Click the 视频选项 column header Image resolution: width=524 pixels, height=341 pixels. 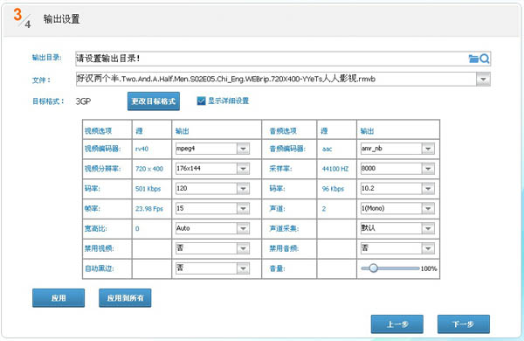click(x=98, y=131)
